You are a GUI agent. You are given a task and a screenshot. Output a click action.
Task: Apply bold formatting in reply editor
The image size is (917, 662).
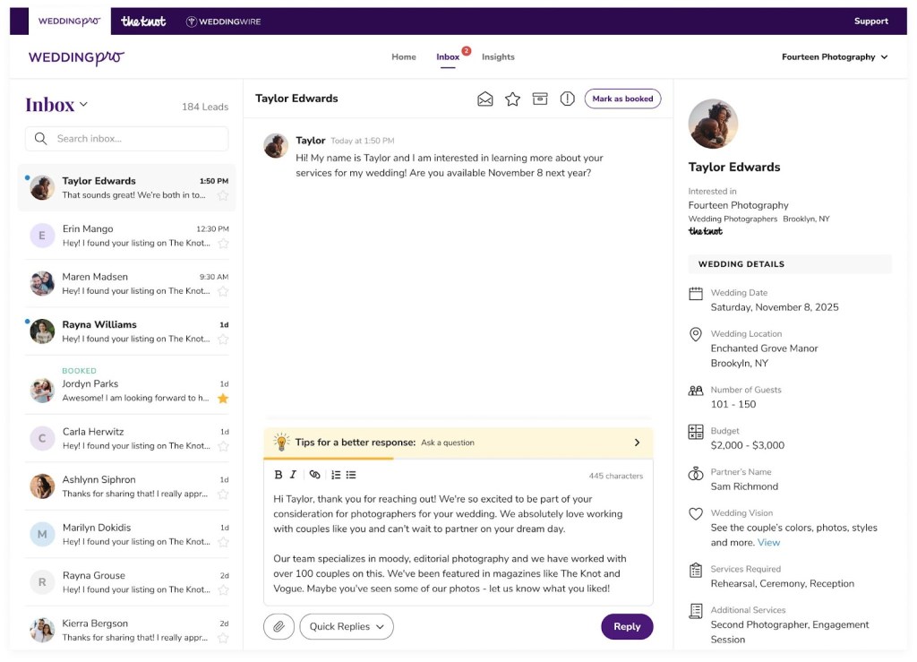[279, 475]
